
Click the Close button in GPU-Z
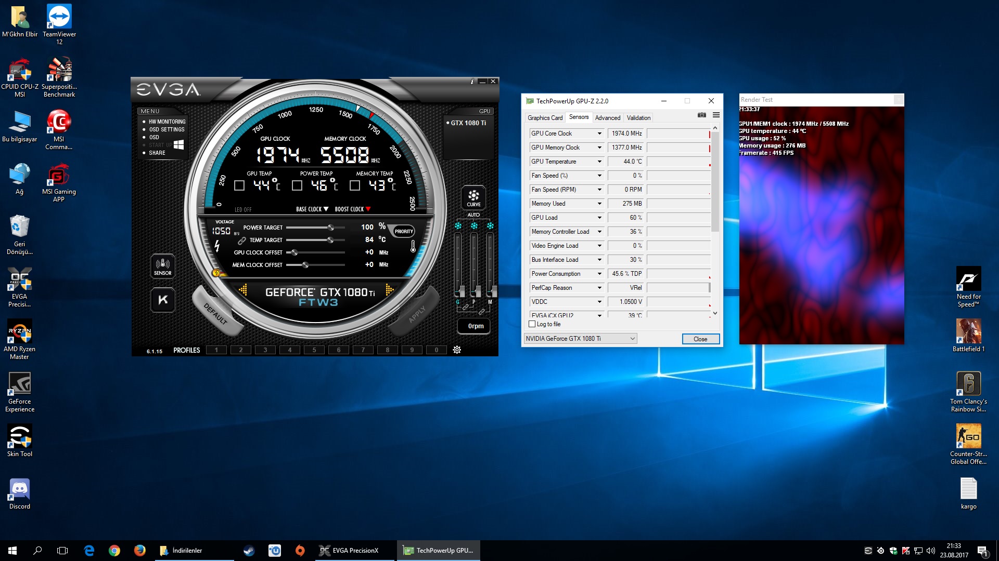click(700, 339)
